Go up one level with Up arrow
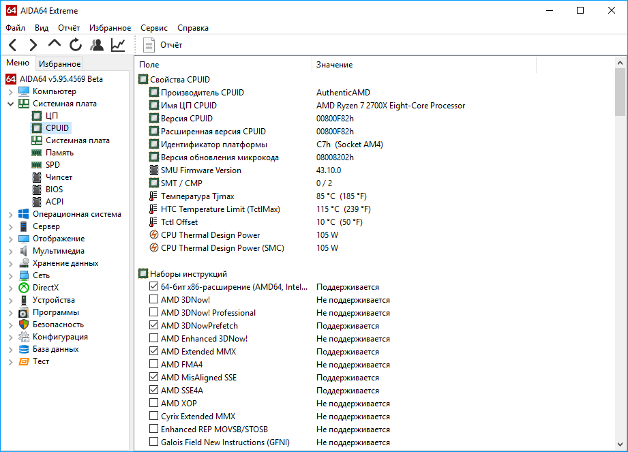This screenshot has width=628, height=452. (x=54, y=44)
